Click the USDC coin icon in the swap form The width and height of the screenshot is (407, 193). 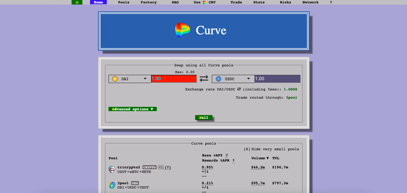click(218, 79)
